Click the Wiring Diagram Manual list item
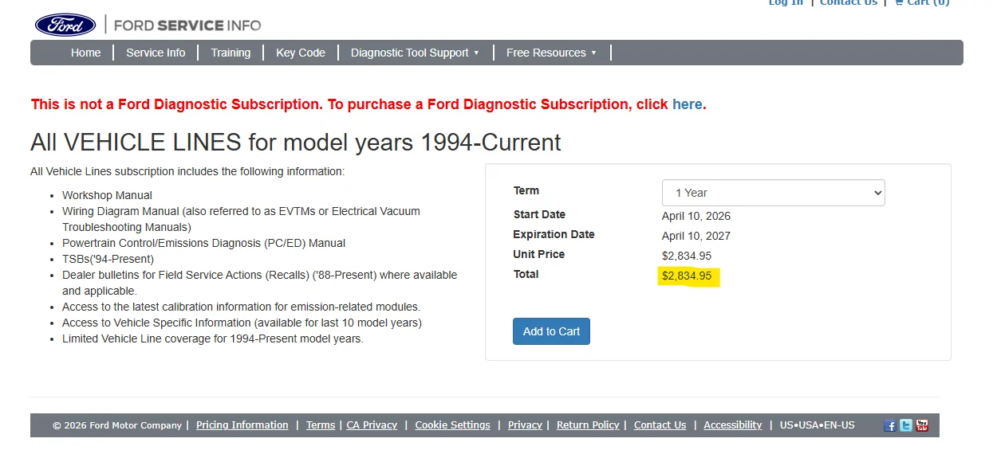The height and width of the screenshot is (450, 997). [241, 219]
